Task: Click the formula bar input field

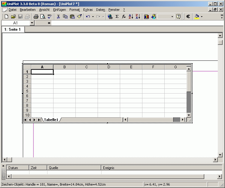Action: click(135, 23)
